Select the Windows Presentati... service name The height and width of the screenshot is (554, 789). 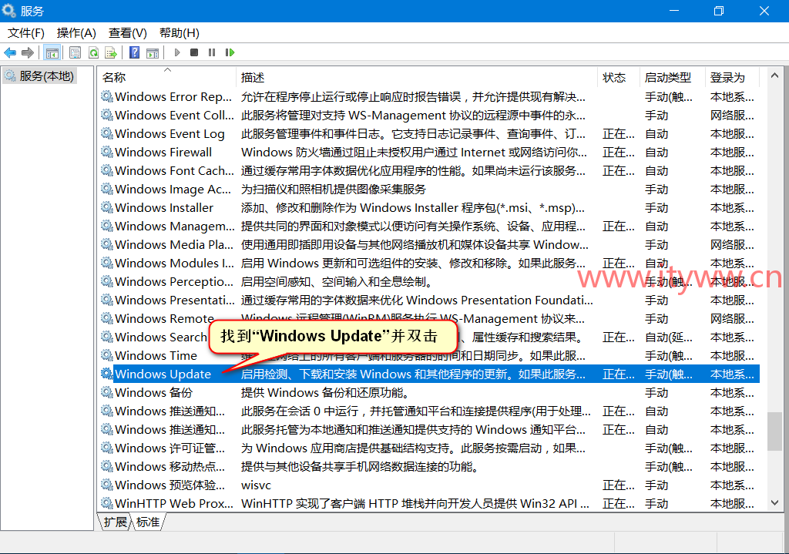click(175, 300)
